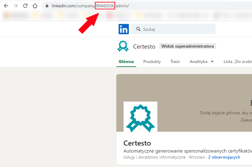252x167 pixels.
Task: Go back with the browser back arrow
Action: point(6,6)
